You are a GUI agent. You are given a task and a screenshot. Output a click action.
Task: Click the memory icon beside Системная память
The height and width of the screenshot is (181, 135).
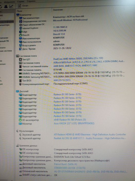20,70
